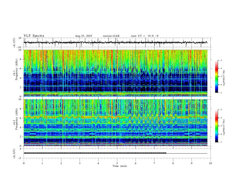Click inside the ch.1 spectrogram panel
This screenshot has height=183, width=237.
tap(115, 73)
